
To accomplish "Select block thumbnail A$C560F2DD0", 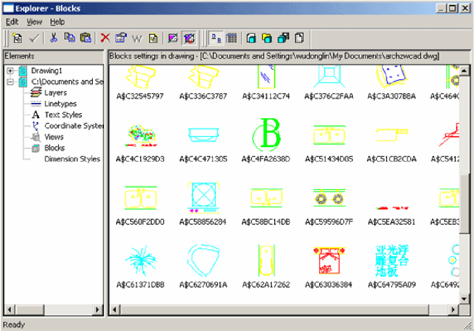I will pyautogui.click(x=141, y=198).
